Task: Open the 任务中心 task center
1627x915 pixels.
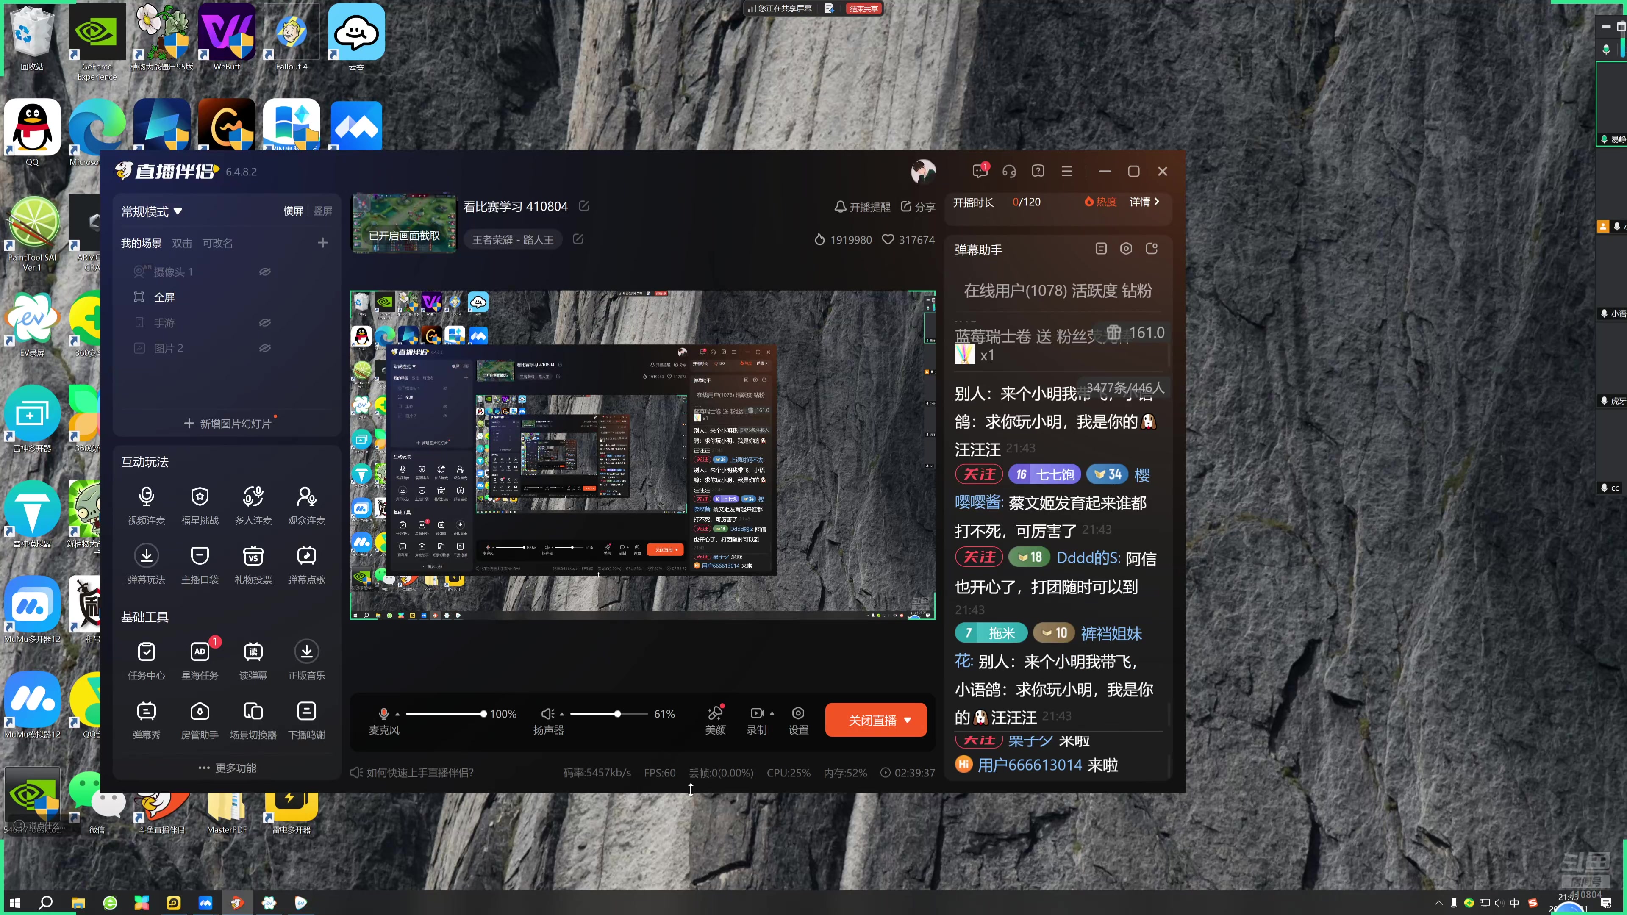Action: [146, 660]
